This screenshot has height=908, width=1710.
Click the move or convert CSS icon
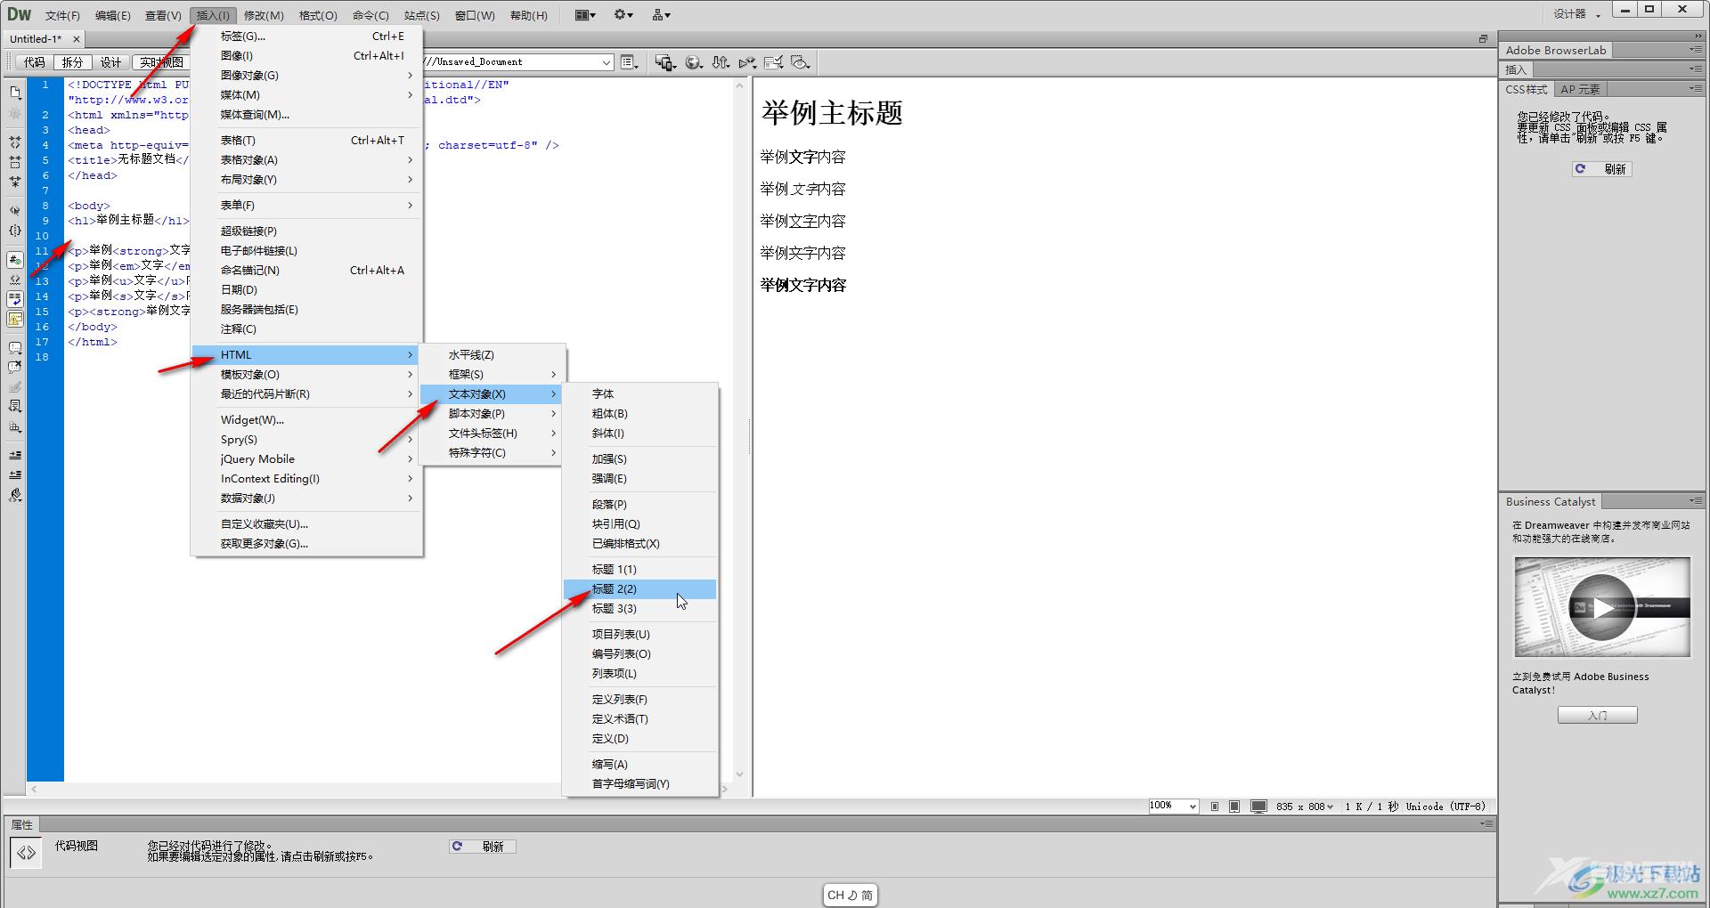pos(15,427)
